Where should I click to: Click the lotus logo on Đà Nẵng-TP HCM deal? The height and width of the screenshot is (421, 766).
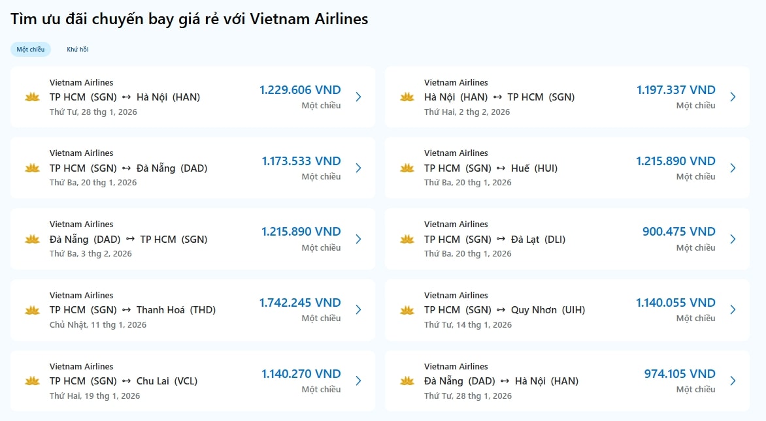(x=32, y=239)
